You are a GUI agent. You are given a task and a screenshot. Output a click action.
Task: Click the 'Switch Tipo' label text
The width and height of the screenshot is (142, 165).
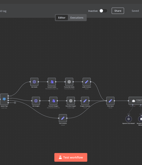[x=4, y=106]
